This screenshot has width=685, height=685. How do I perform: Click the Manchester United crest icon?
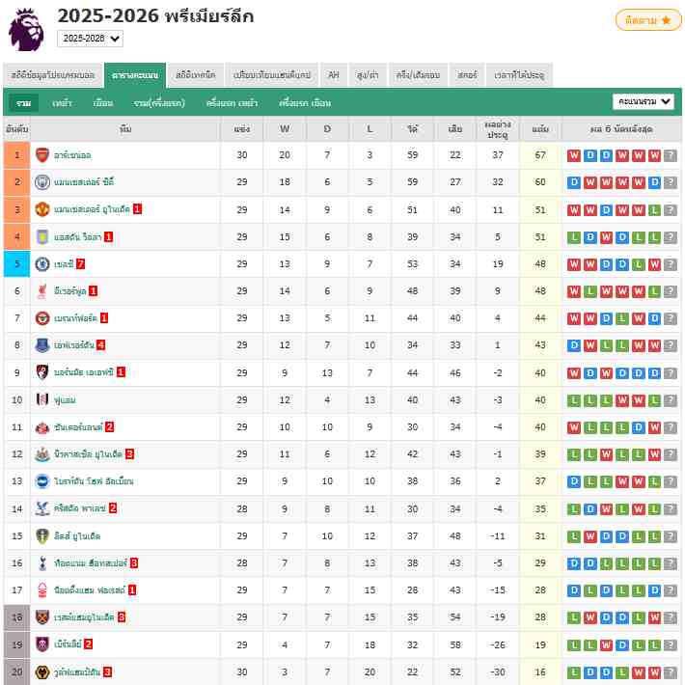[x=41, y=209]
